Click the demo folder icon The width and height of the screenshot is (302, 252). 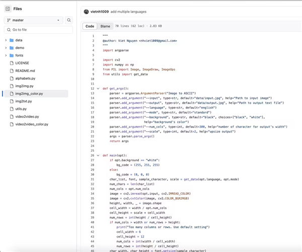coord(12,48)
